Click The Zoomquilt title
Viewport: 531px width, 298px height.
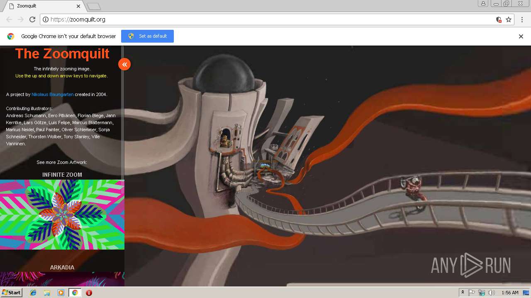point(62,53)
